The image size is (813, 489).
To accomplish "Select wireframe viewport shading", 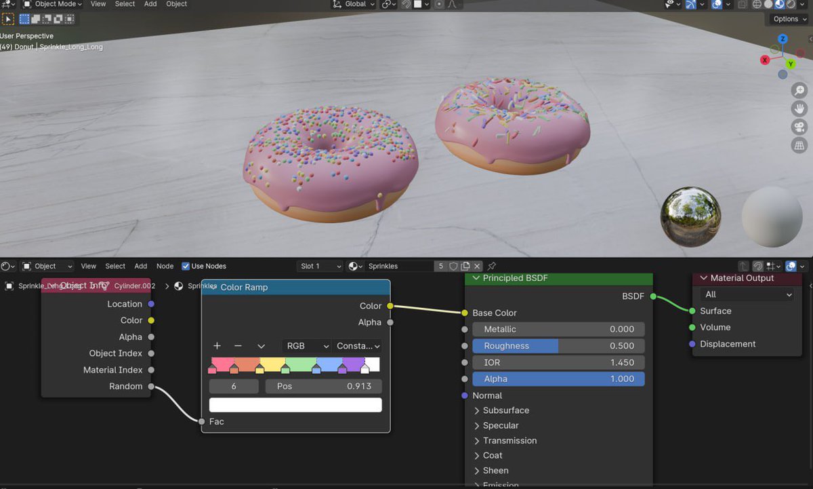I will point(757,4).
